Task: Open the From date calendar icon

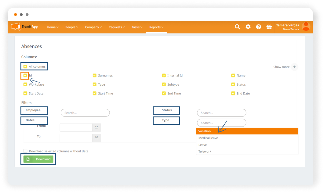Action: tap(96, 127)
